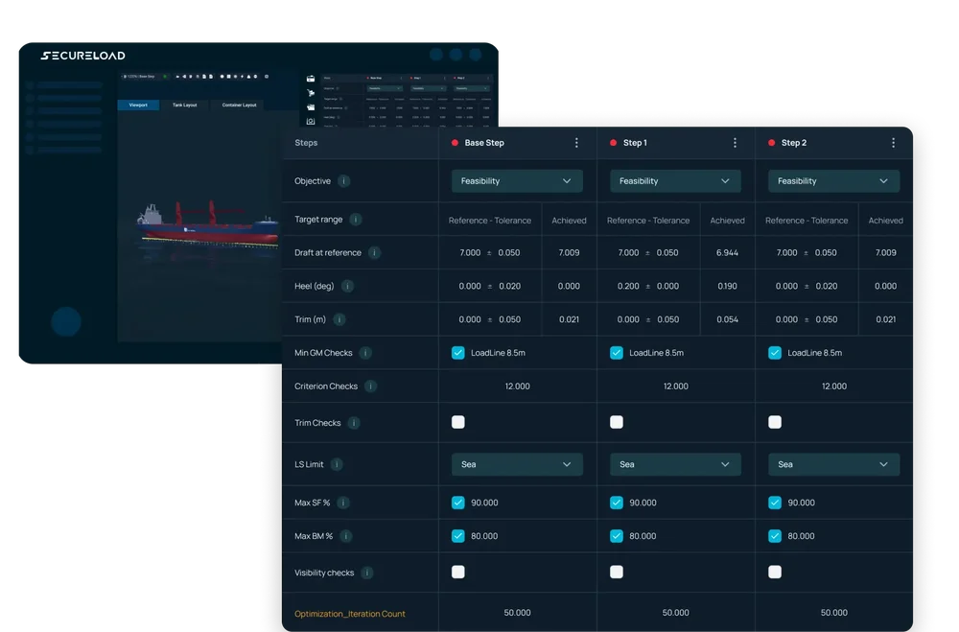Show info for Criterion Checks
This screenshot has width=959, height=632.
[x=370, y=386]
